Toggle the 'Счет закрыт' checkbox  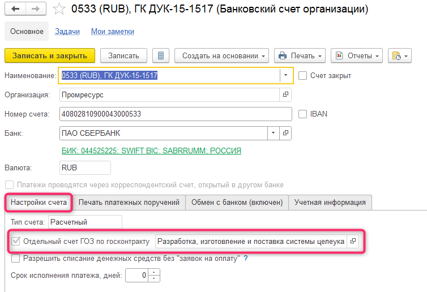[x=302, y=75]
